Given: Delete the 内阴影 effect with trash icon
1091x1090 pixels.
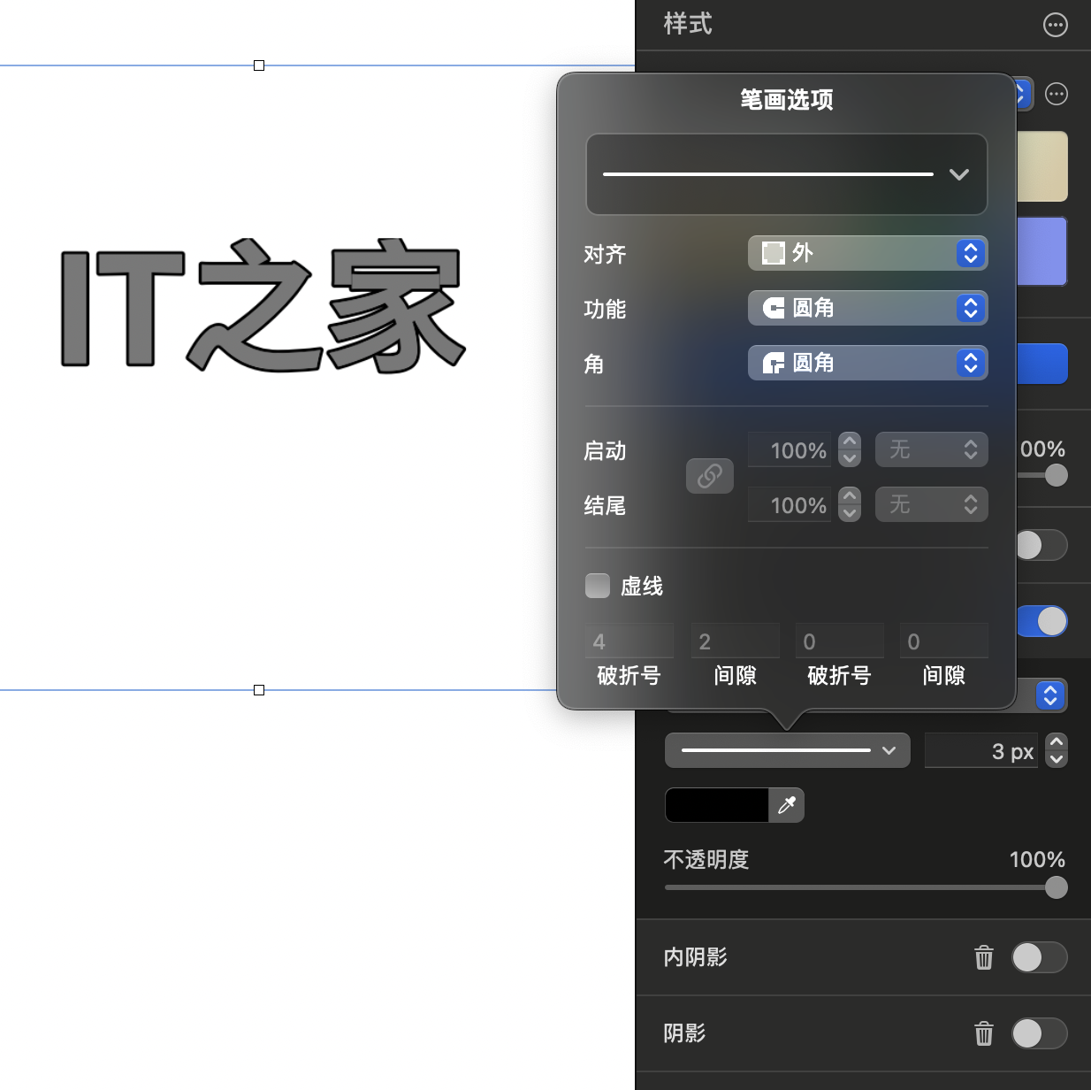Looking at the screenshot, I should click(x=984, y=957).
